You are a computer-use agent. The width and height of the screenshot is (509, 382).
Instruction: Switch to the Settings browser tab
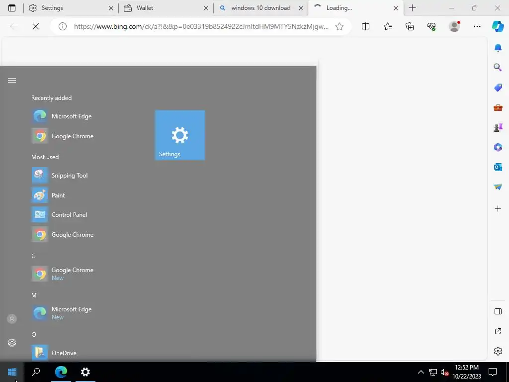pos(71,8)
